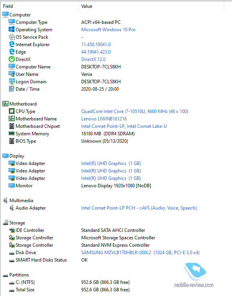Select the Logon Domain row label
Image resolution: width=232 pixels, height=296 pixels.
pyautogui.click(x=31, y=82)
